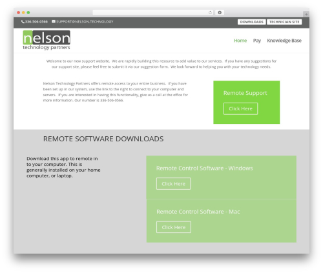Screen dimensions: 323x273
Task: Close the browser window with the red button
Action: coord(19,12)
